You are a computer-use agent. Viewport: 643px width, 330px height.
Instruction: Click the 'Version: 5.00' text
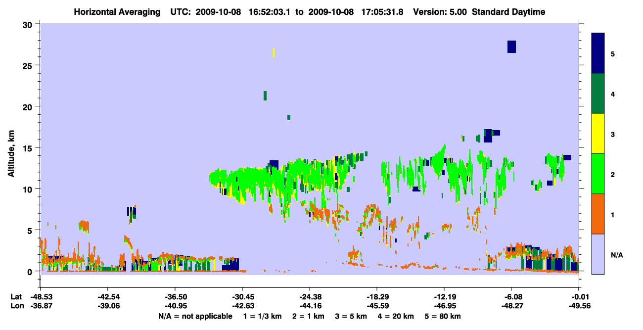pos(441,12)
